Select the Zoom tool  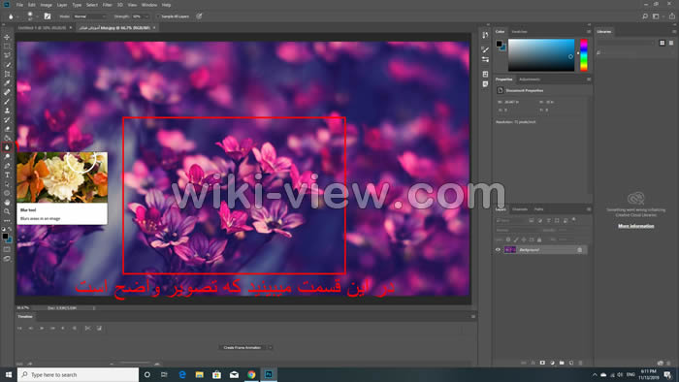coord(7,211)
